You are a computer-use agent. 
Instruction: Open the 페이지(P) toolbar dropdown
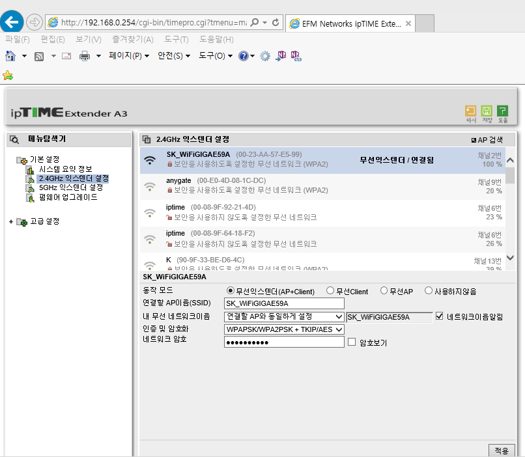(129, 56)
